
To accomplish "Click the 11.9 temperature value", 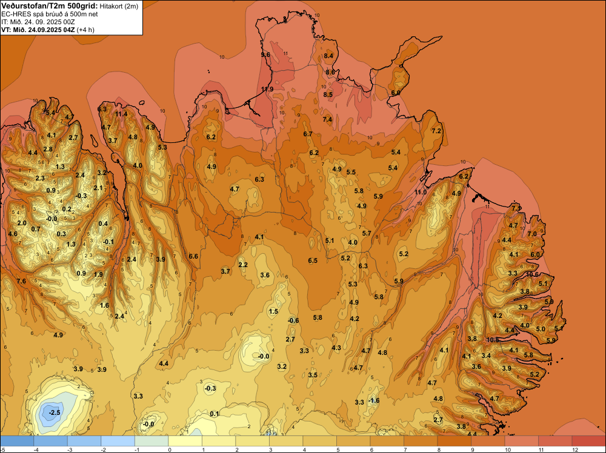I will coord(267,89).
